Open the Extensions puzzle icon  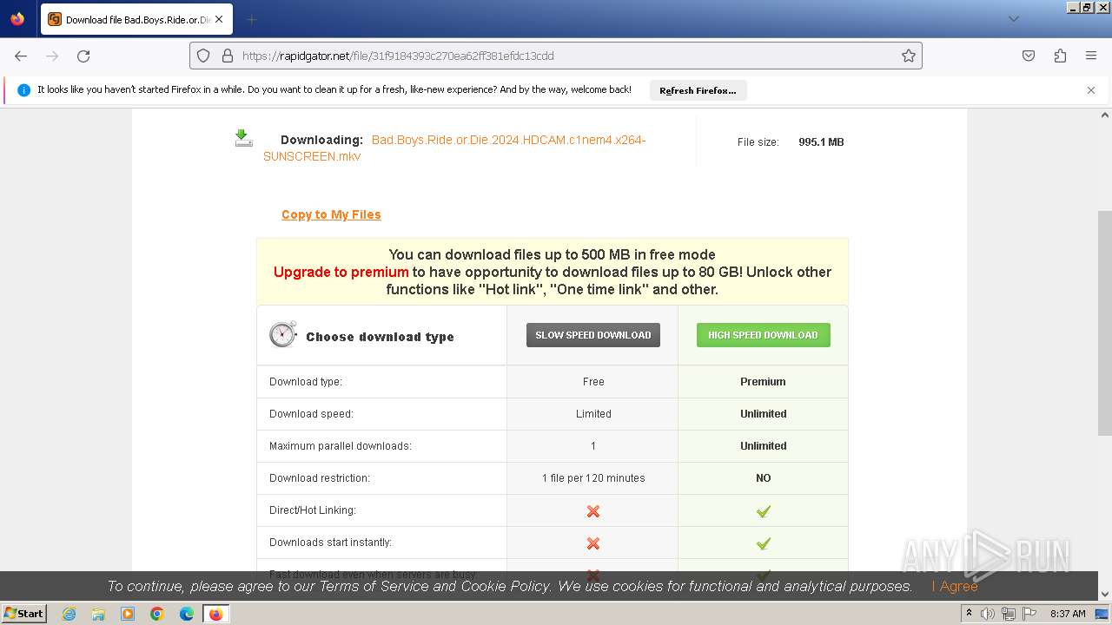click(1060, 56)
